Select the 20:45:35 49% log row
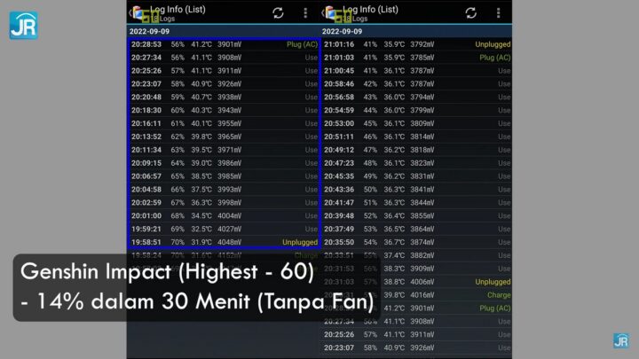The width and height of the screenshot is (639, 359). (416, 176)
